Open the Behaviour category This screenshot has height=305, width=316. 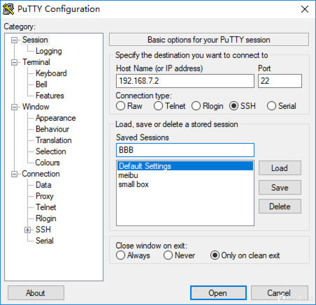52,129
